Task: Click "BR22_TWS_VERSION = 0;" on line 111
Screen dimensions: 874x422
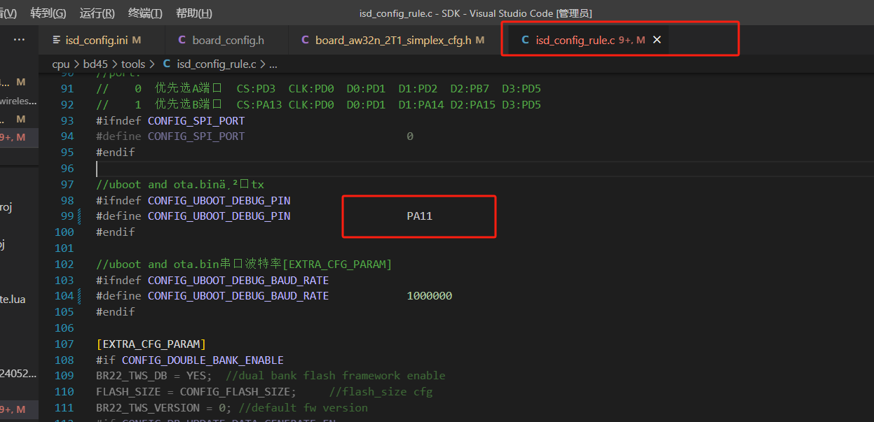Action: coord(164,408)
